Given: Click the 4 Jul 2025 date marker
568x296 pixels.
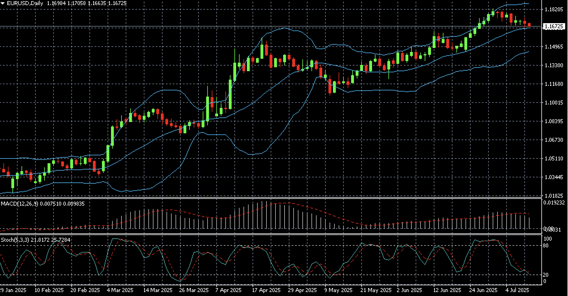Looking at the screenshot, I should point(517,290).
